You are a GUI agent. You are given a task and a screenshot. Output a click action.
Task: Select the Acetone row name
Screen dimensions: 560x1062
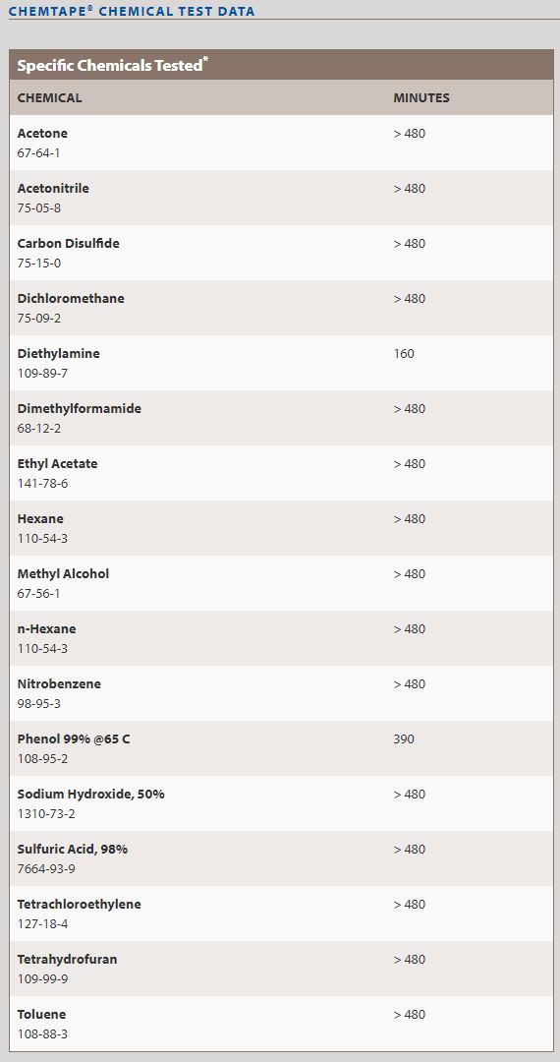42,134
